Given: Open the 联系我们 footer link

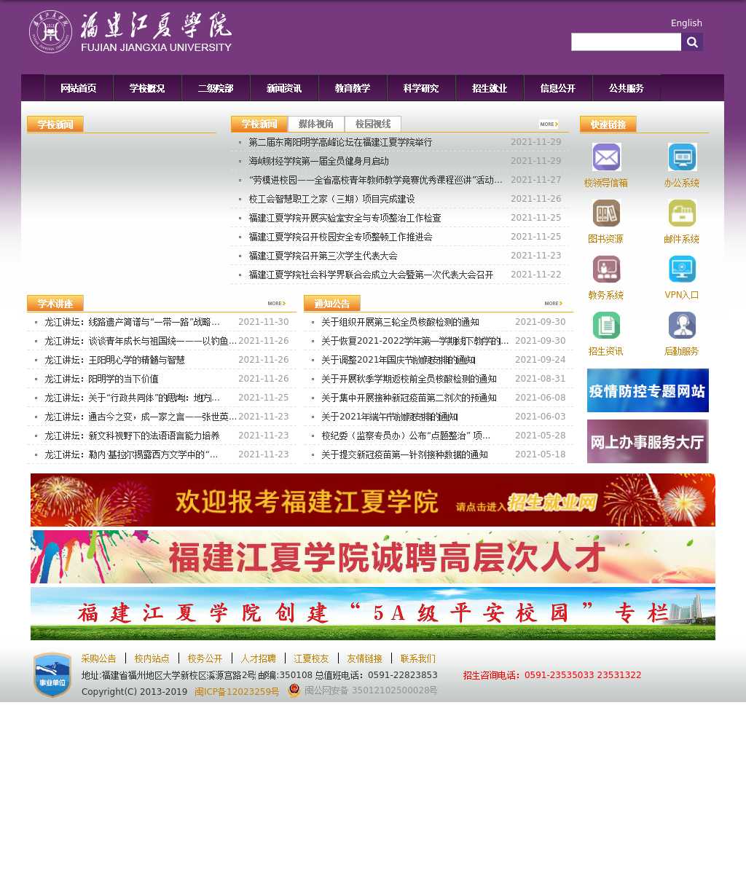Looking at the screenshot, I should [x=417, y=658].
